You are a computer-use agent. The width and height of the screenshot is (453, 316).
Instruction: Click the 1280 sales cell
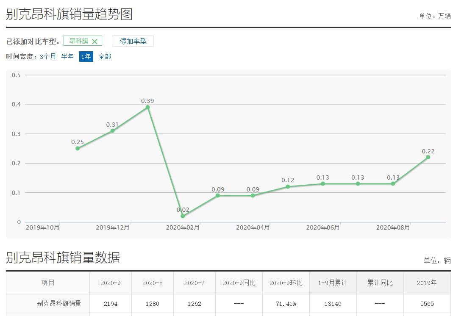pos(152,304)
